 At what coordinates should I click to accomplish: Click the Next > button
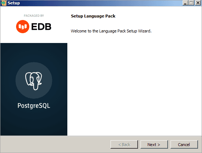click(x=154, y=145)
